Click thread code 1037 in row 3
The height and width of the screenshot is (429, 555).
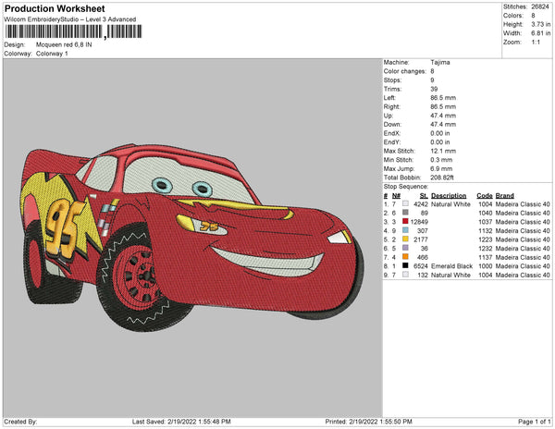[485, 222]
